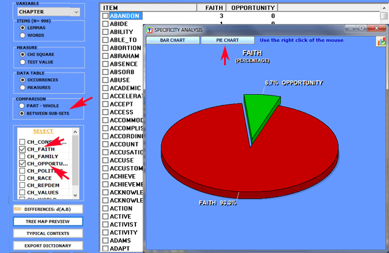Image resolution: width=389 pixels, height=253 pixels.
Task: Select the ACCESS row text
Action: pos(122,112)
